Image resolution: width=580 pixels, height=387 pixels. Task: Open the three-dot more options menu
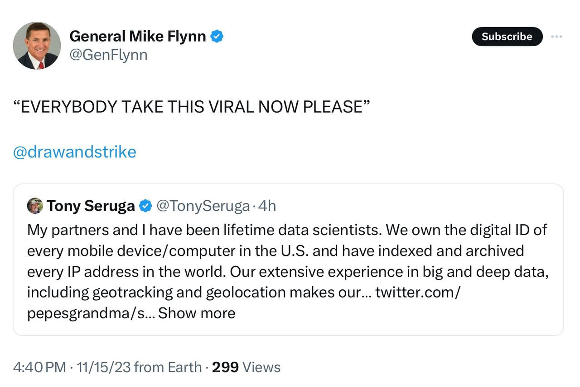tap(556, 37)
